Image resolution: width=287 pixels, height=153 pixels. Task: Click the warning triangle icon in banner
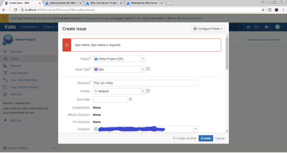click(4, 18)
